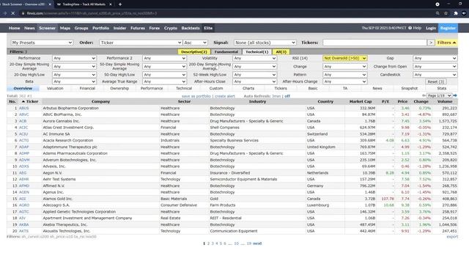Sort by the Ticker column header
This screenshot has width=469, height=264.
30,101
